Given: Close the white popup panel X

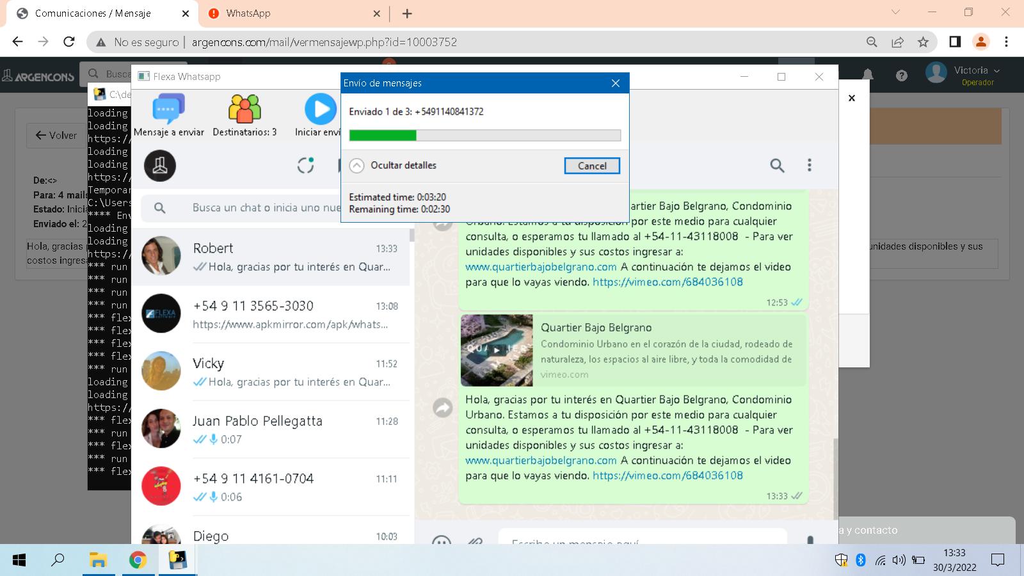Looking at the screenshot, I should pos(852,98).
